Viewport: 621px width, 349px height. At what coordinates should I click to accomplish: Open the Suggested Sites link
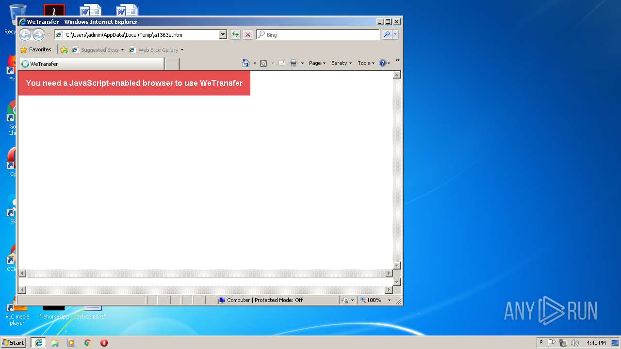[x=95, y=49]
